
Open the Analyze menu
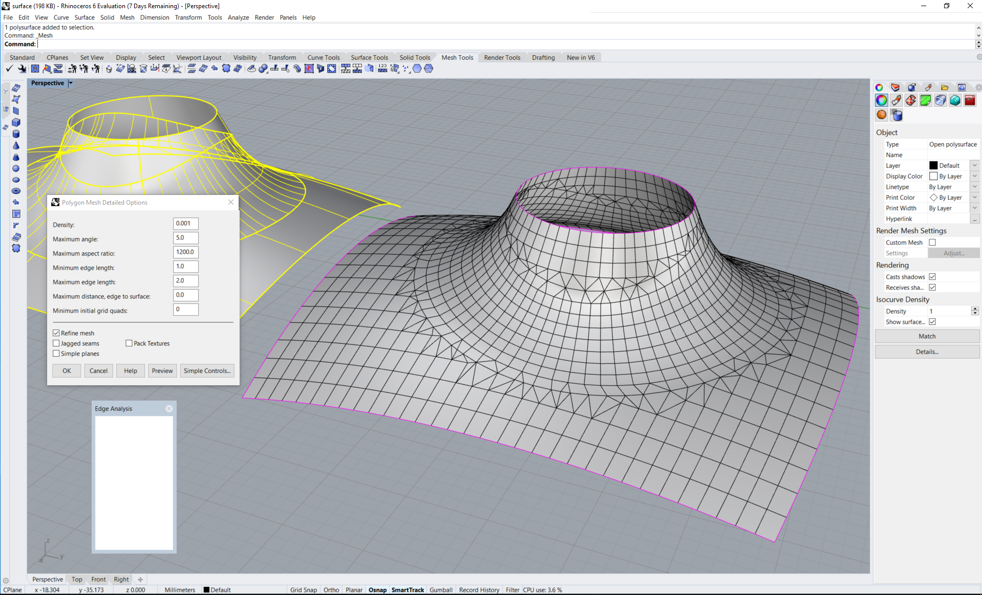pos(238,17)
